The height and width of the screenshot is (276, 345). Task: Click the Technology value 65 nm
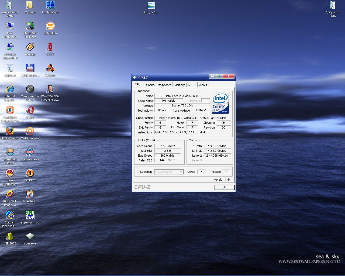(x=162, y=111)
